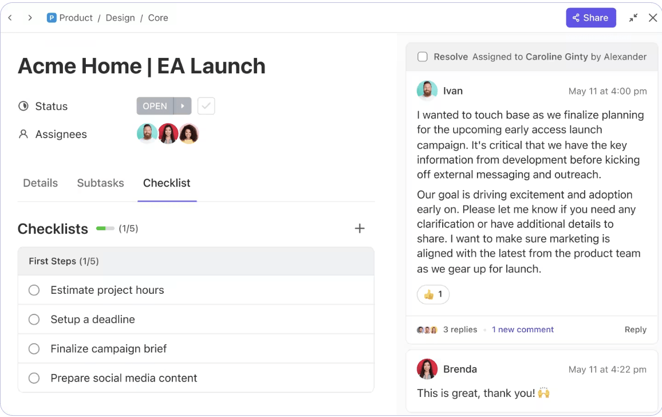Viewport: 662px width, 417px height.
Task: Go back with the left arrow
Action: (10, 18)
